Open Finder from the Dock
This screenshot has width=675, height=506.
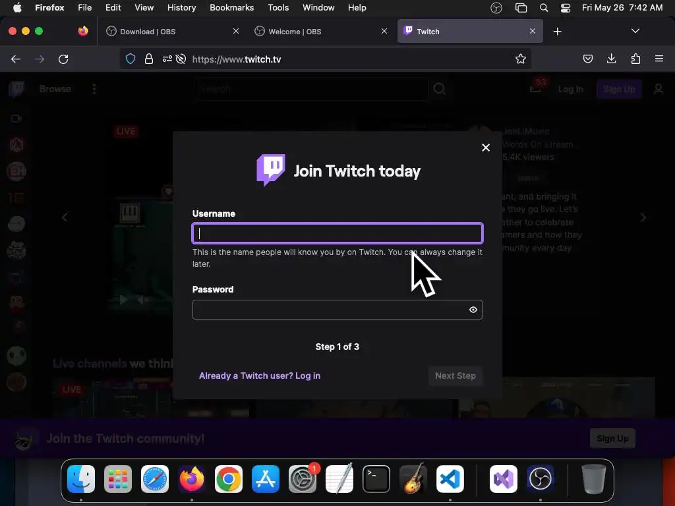81,479
